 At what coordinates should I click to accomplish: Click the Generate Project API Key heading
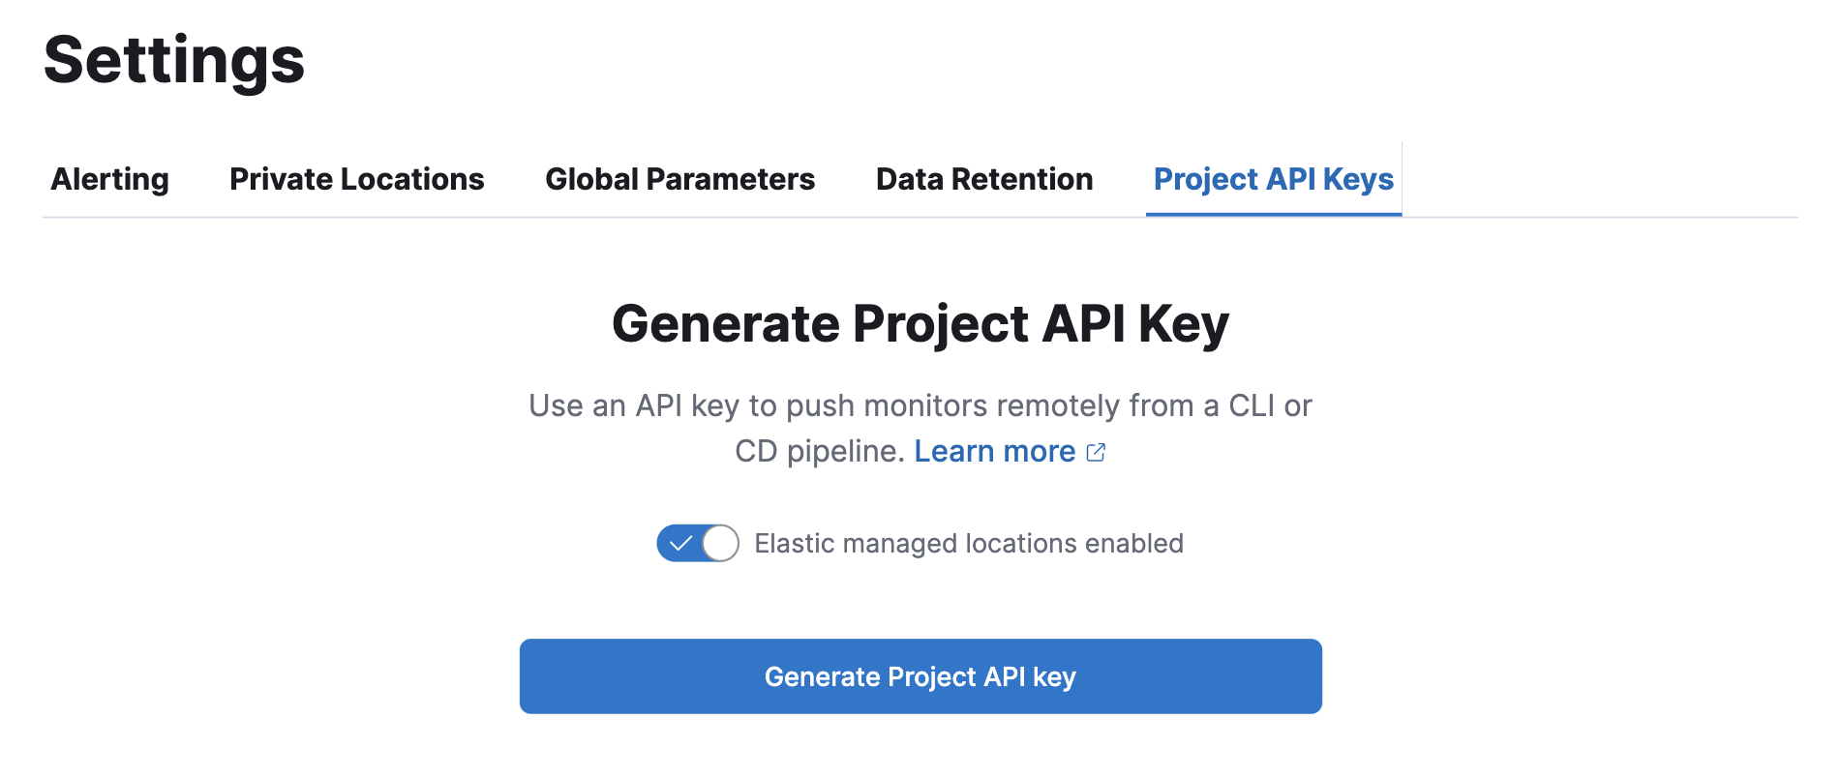pyautogui.click(x=920, y=323)
